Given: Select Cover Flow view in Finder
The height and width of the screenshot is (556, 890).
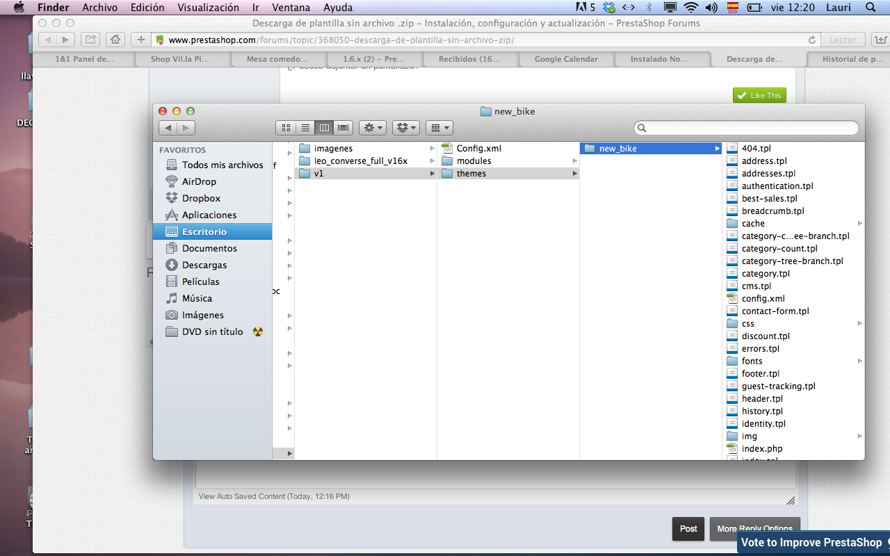Looking at the screenshot, I should tap(343, 128).
